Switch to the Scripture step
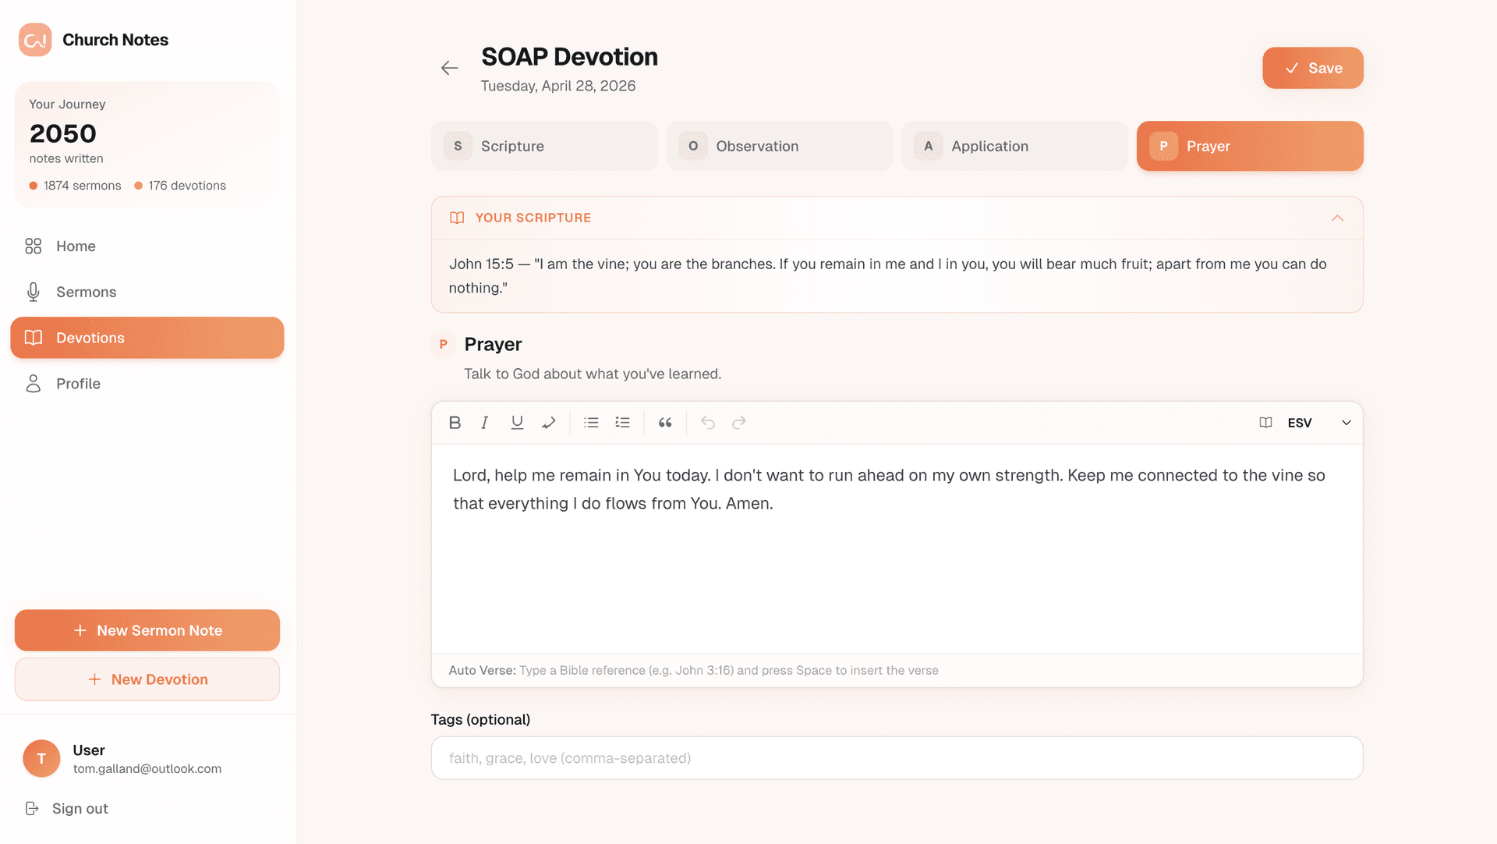The width and height of the screenshot is (1497, 844). (x=543, y=146)
